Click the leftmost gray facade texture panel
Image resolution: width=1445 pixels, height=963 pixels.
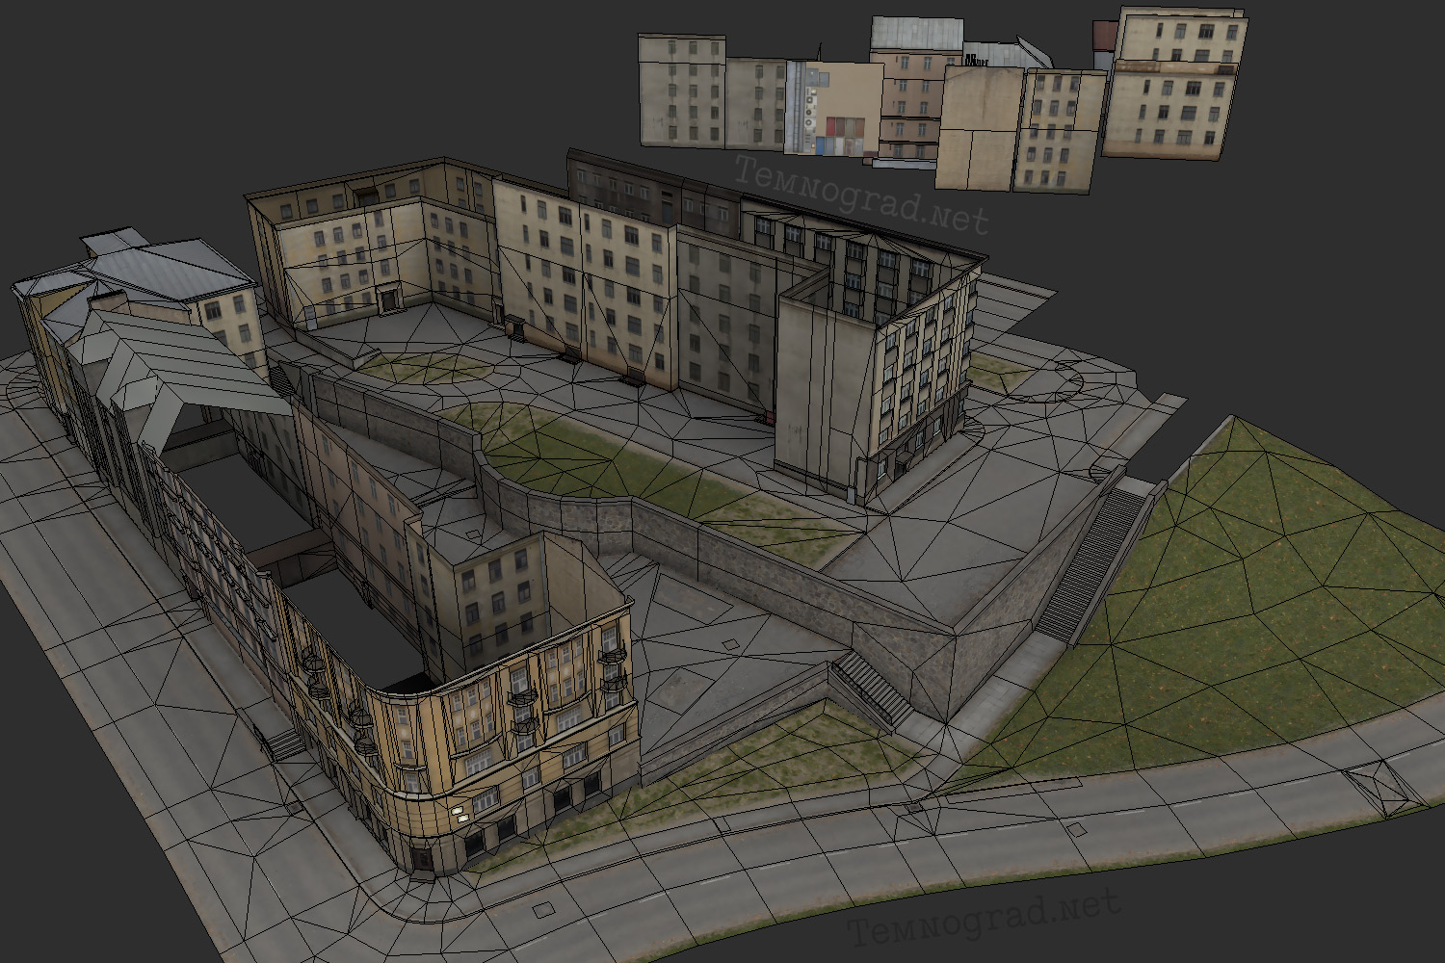point(682,91)
